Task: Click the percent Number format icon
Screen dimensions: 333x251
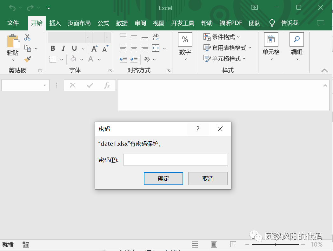Action: [x=185, y=40]
